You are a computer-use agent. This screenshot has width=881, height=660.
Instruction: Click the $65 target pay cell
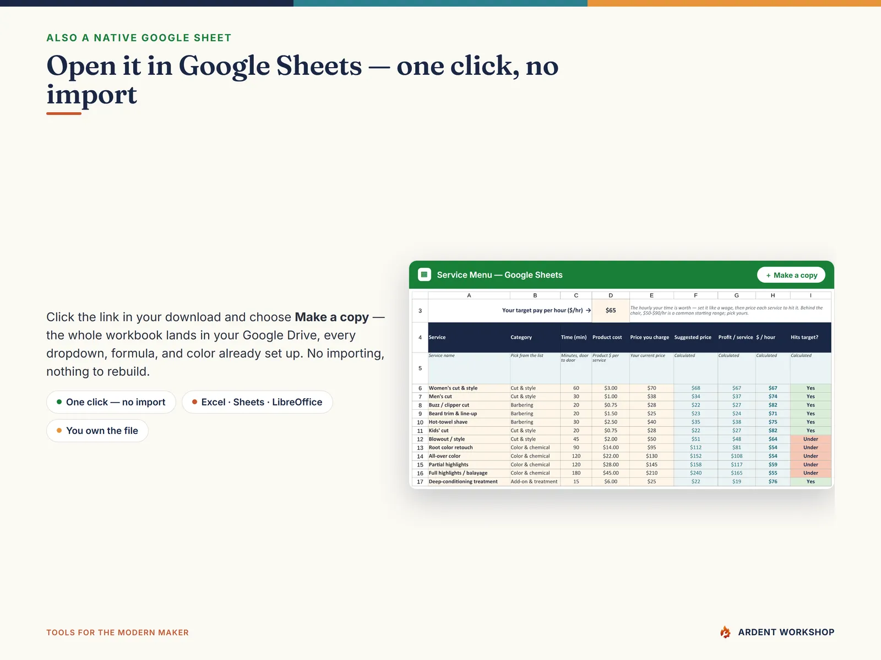611,310
